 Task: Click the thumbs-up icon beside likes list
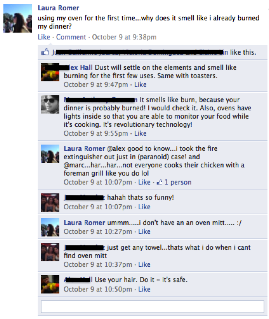click(45, 52)
